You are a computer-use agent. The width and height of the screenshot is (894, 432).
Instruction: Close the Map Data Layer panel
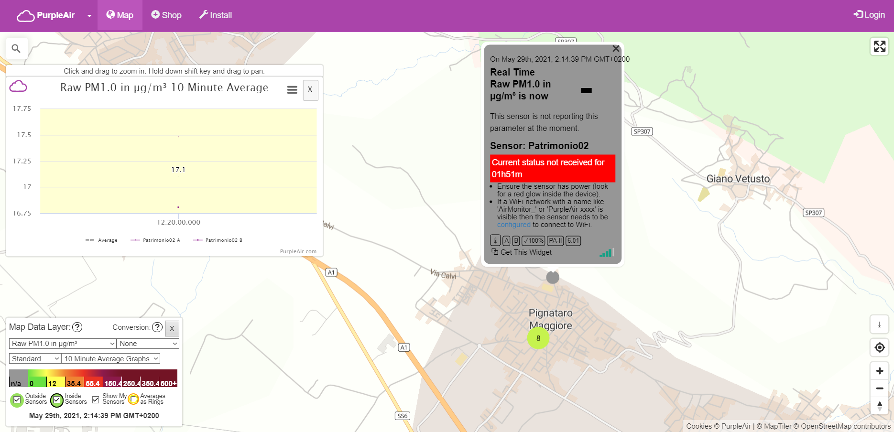click(172, 328)
